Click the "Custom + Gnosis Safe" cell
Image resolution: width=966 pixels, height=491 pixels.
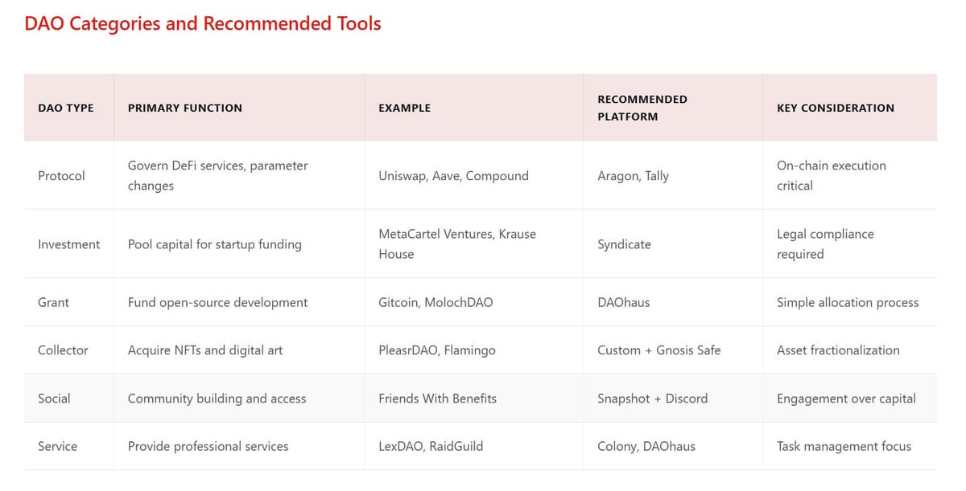pos(658,350)
